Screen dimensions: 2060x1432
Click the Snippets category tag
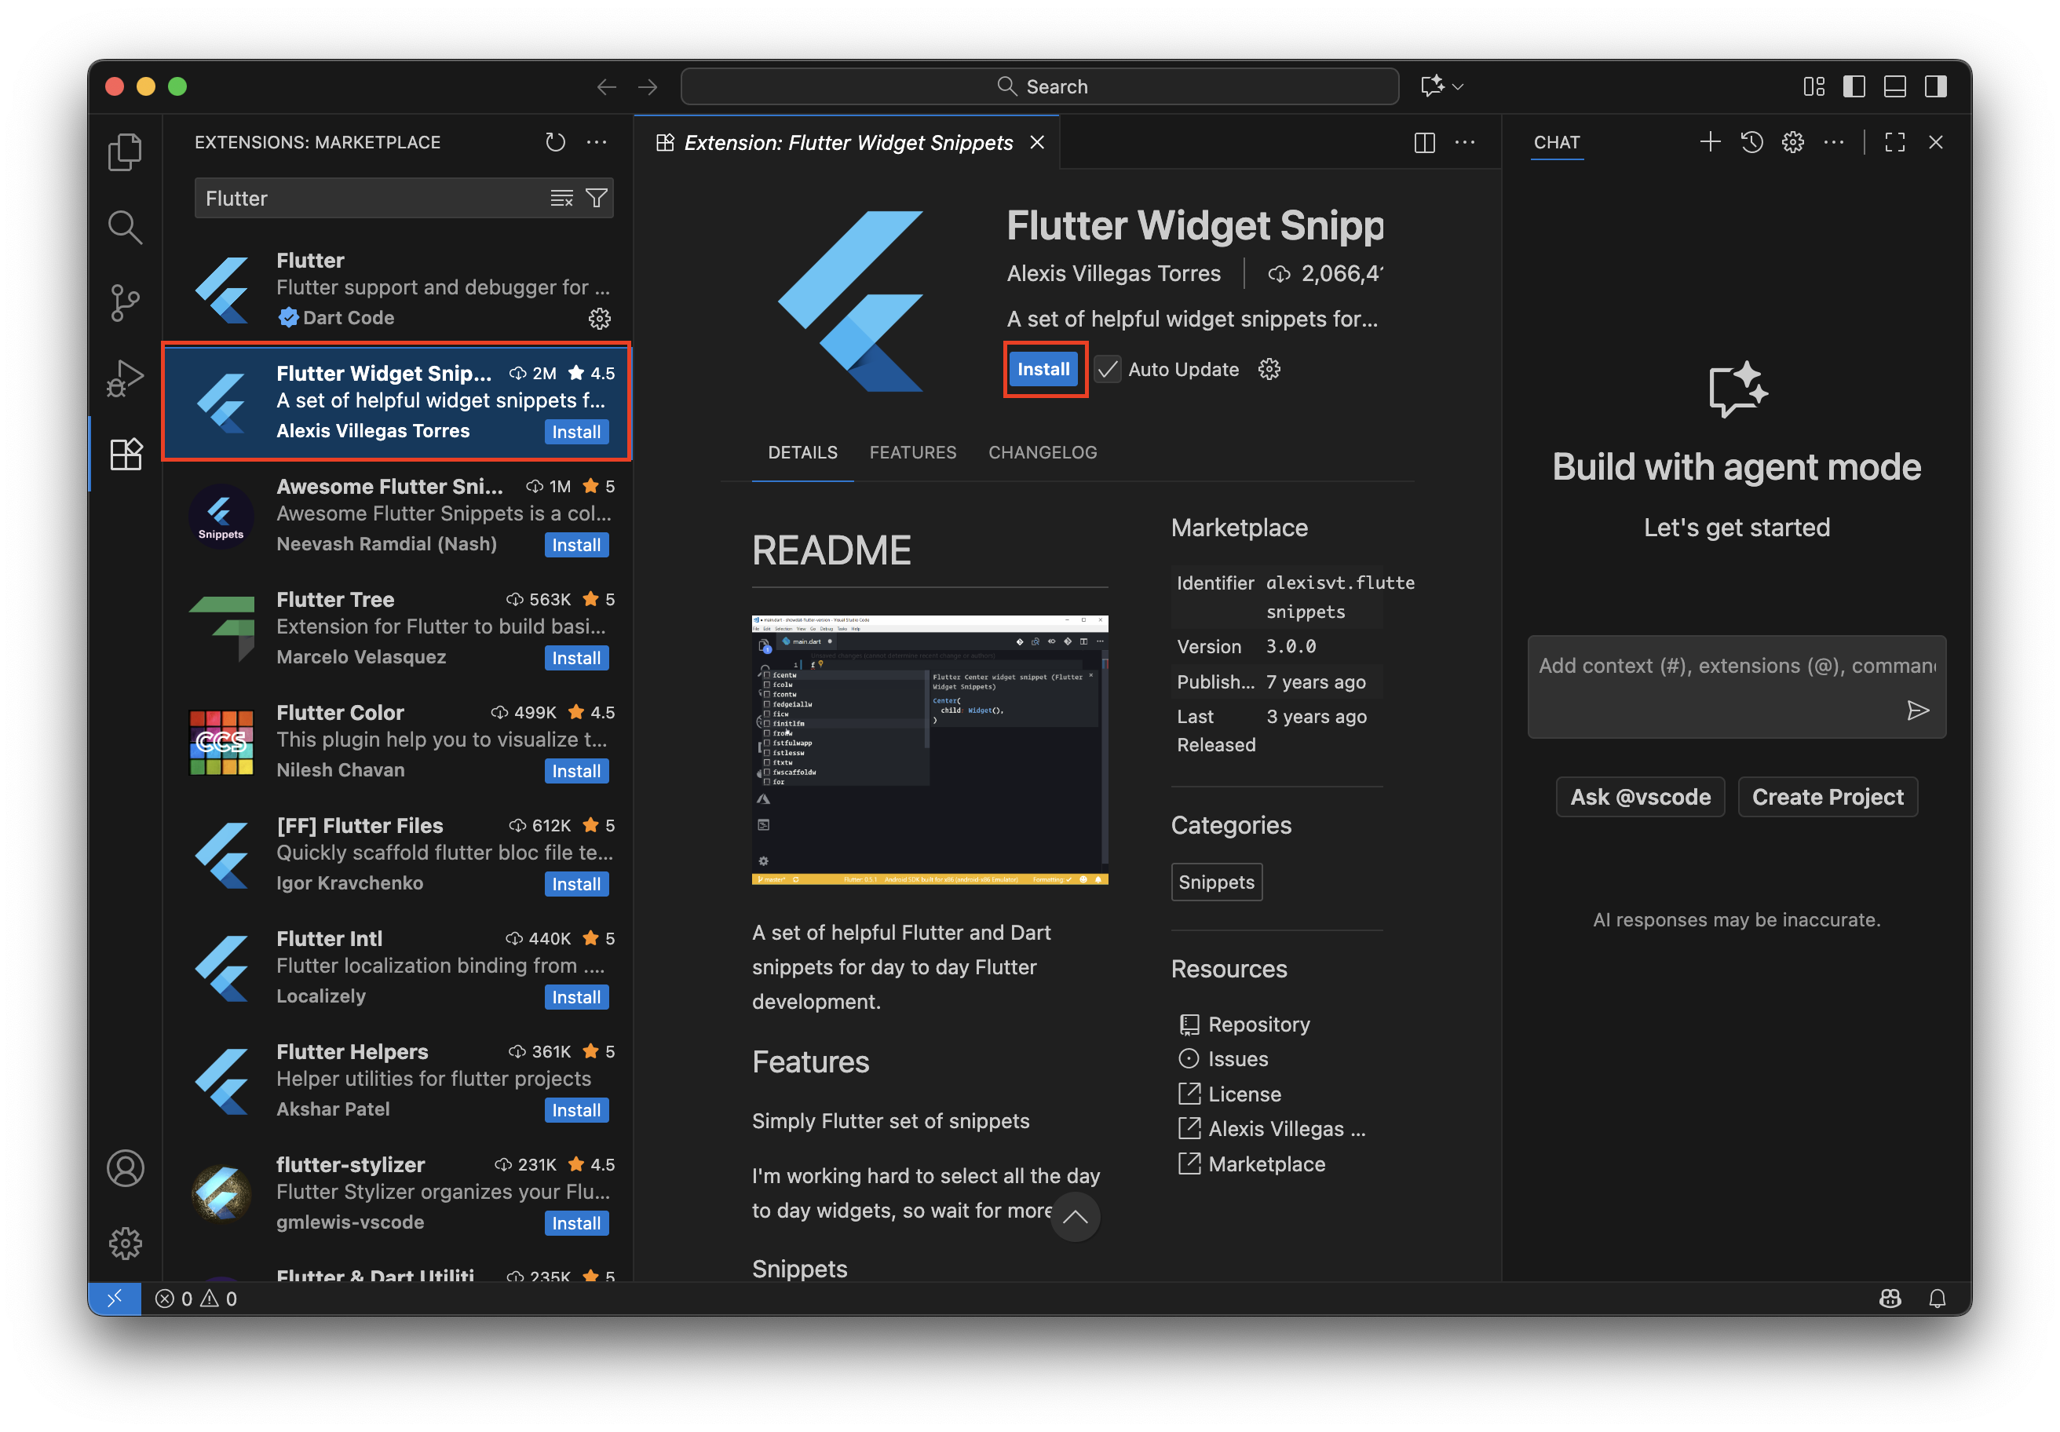coord(1217,882)
